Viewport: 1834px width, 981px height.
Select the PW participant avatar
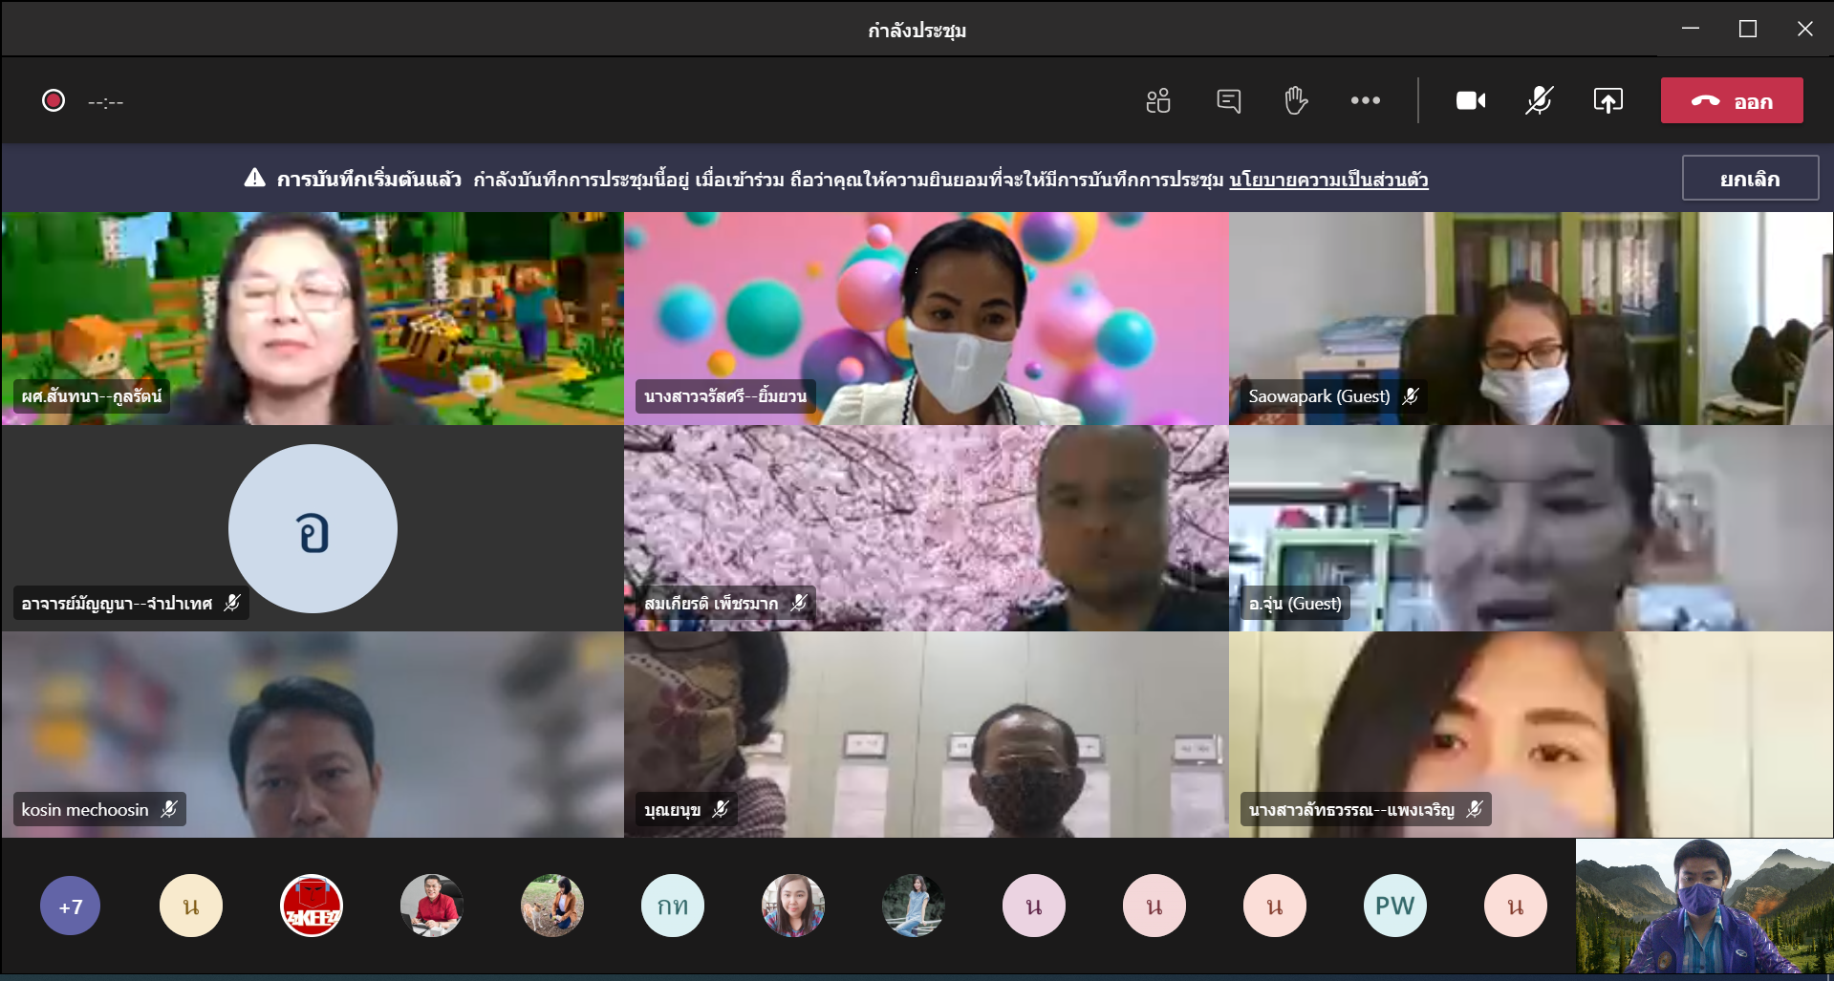point(1394,906)
